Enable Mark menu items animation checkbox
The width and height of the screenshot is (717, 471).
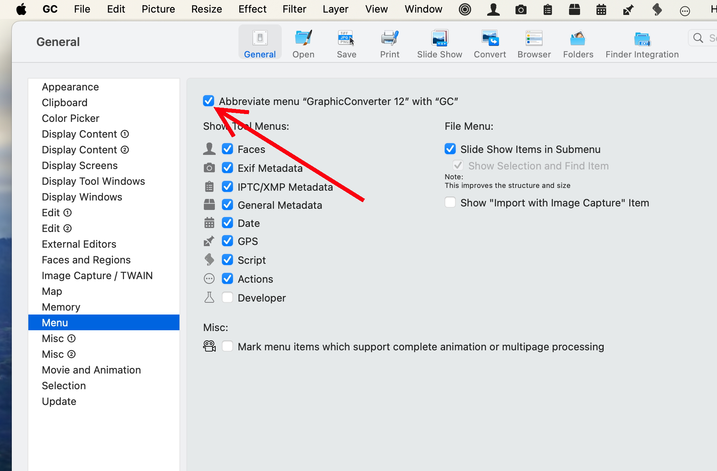[x=227, y=346]
